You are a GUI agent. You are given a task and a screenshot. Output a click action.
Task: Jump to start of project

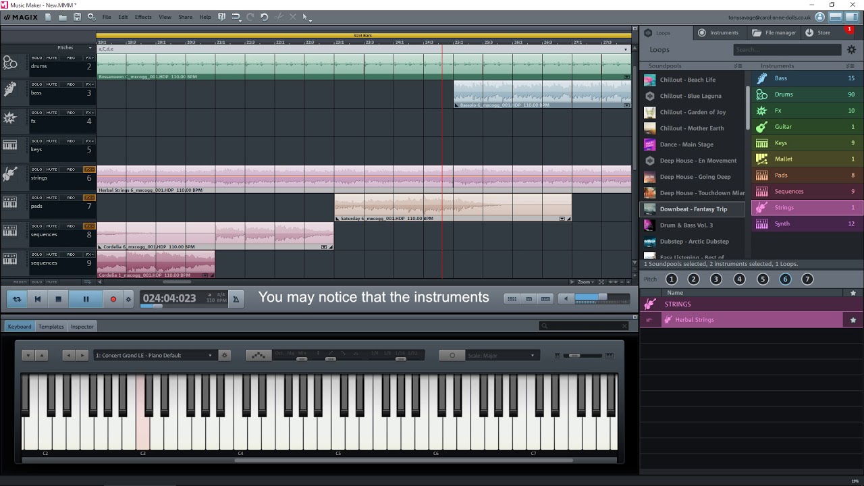[x=38, y=299]
